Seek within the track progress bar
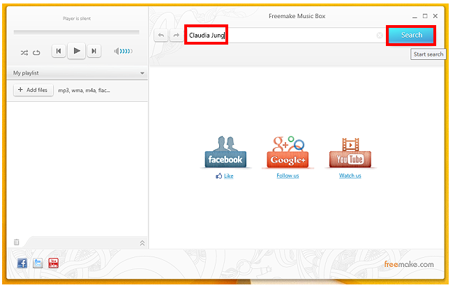 coord(76,32)
